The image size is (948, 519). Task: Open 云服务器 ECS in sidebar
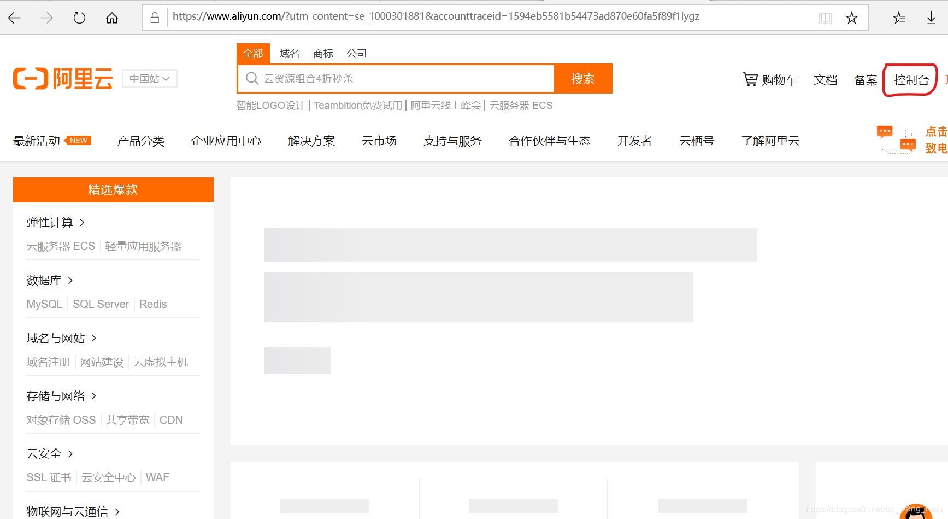tap(61, 247)
